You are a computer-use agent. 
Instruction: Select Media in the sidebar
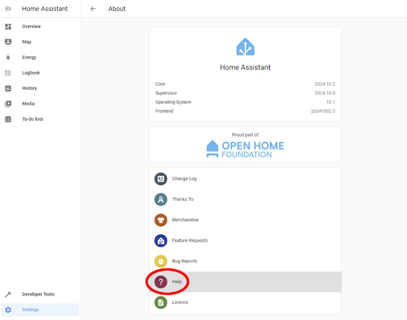click(28, 104)
